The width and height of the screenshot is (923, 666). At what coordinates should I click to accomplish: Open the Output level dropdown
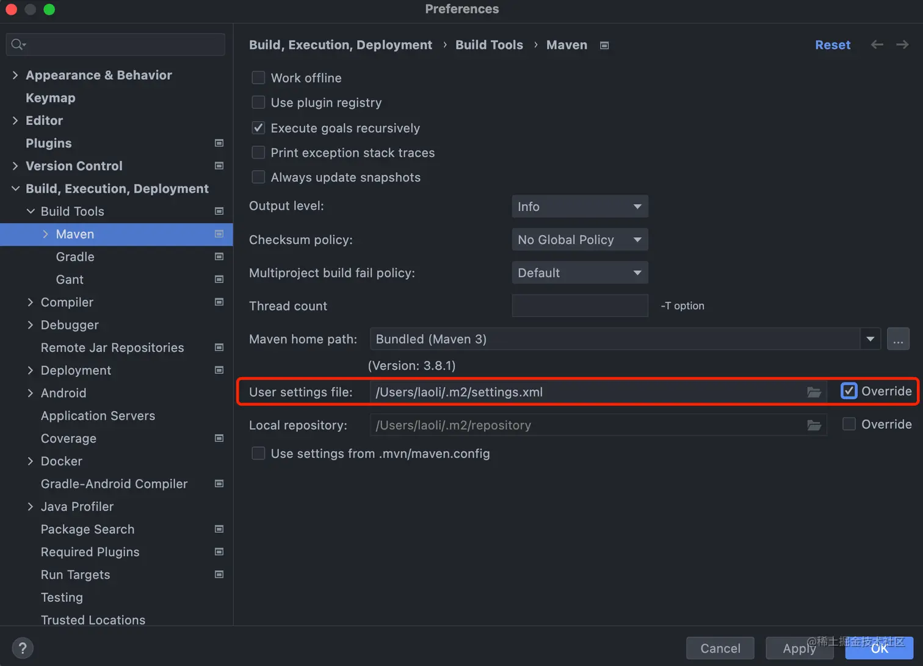tap(579, 206)
